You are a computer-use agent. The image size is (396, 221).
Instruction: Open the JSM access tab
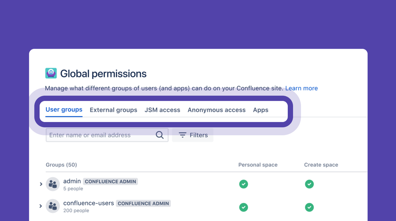click(163, 110)
